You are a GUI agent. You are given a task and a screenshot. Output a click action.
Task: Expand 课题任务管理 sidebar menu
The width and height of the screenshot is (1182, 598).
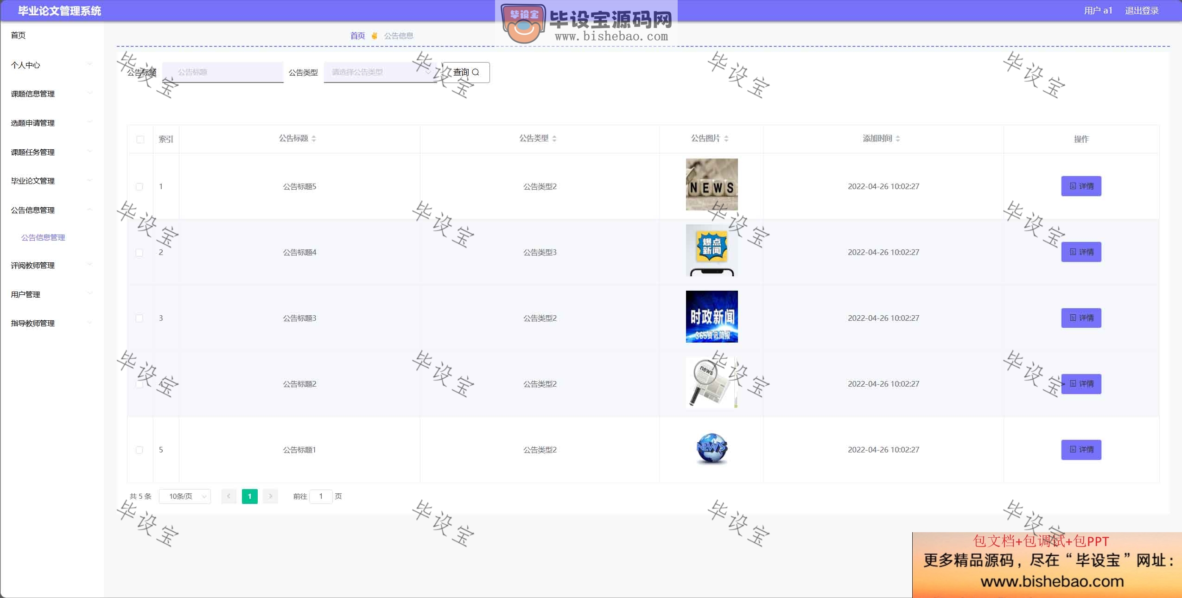(51, 152)
